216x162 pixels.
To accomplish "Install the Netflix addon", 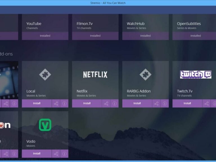I will point(87,103).
